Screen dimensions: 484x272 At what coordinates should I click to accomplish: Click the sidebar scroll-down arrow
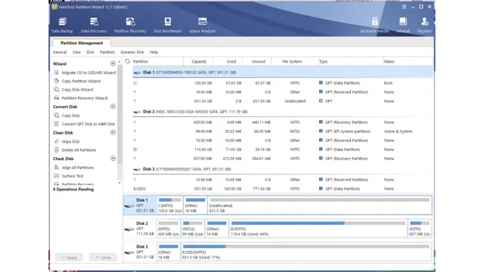tap(119, 183)
